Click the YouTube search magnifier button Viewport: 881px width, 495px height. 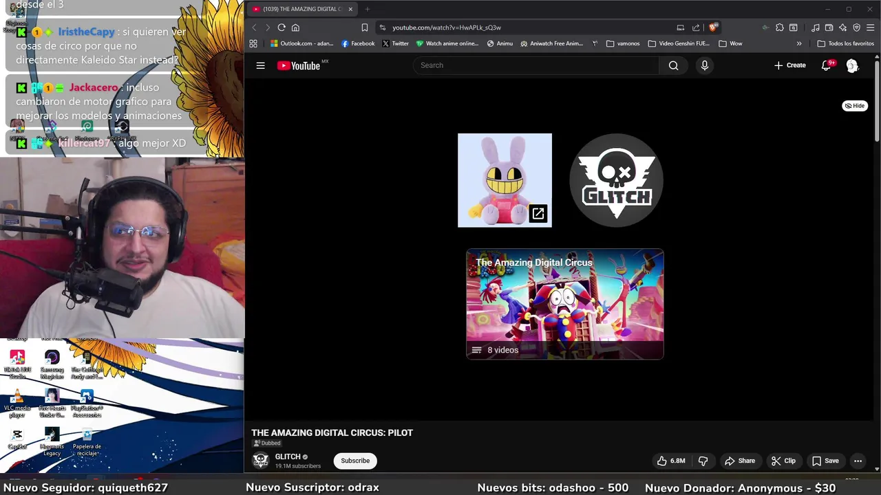[673, 65]
